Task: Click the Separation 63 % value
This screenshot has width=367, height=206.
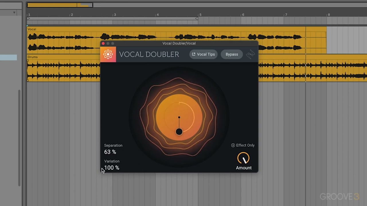Action: [x=110, y=152]
